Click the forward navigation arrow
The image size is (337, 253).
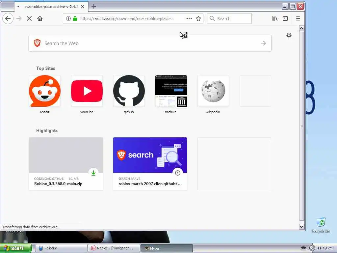19,18
